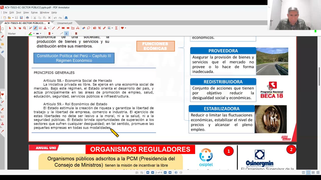Open the attachments paperclip sidebar panel

[3, 52]
